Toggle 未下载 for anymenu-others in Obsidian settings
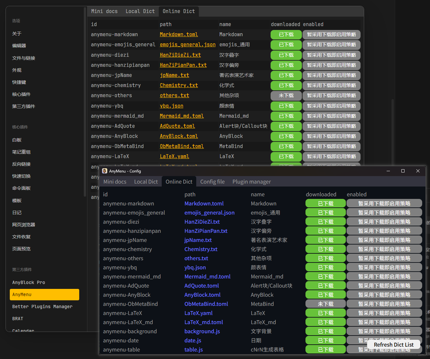Screen dimensions: 430x359 286,96
